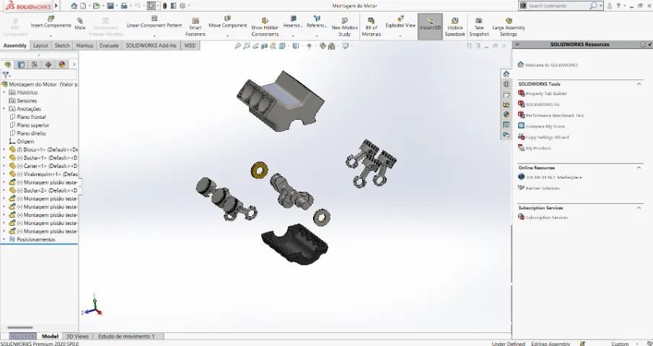Open Estudo de movimento 1 tab

click(126, 336)
